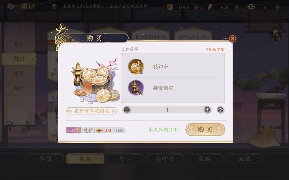Click the gift pack pastry image
Image resolution: width=289 pixels, height=180 pixels.
tap(96, 81)
